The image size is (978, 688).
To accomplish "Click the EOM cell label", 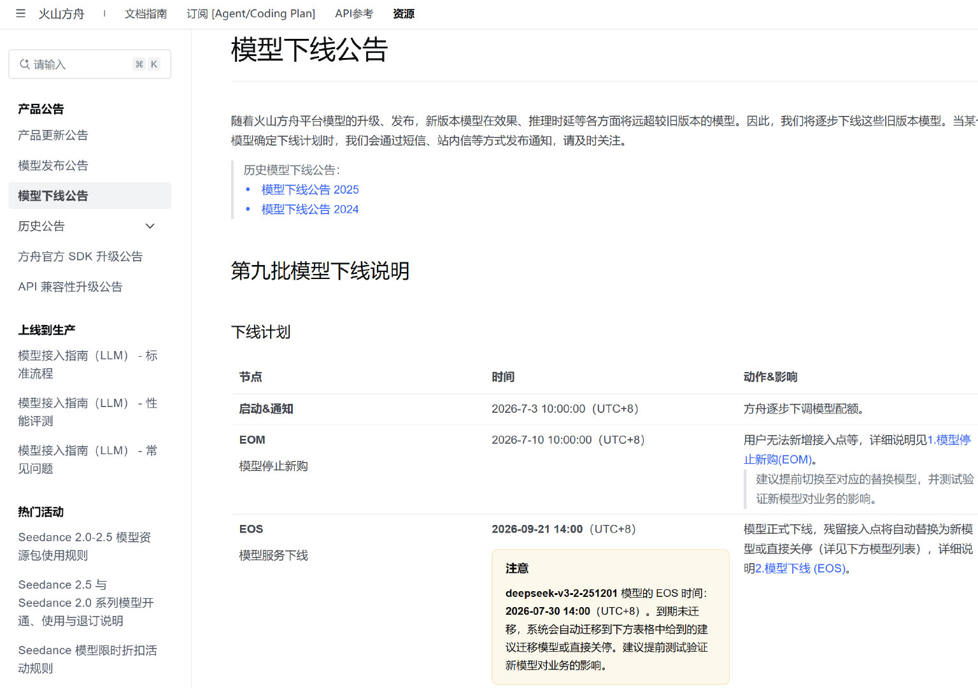I will 252,440.
